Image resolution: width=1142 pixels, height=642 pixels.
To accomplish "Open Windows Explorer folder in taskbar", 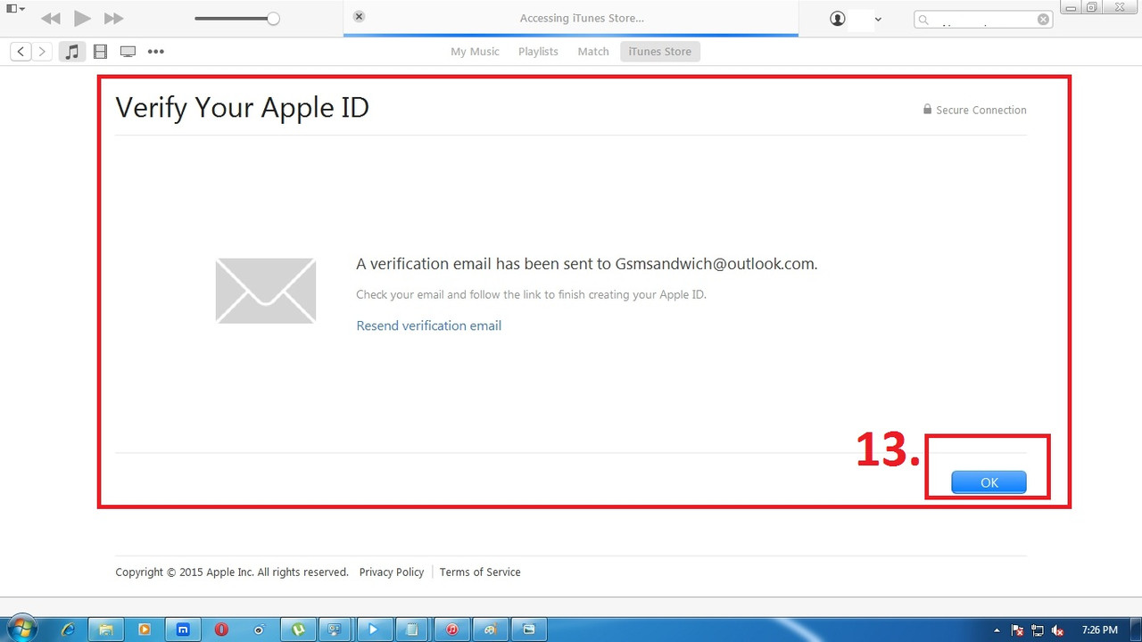I will [x=106, y=630].
